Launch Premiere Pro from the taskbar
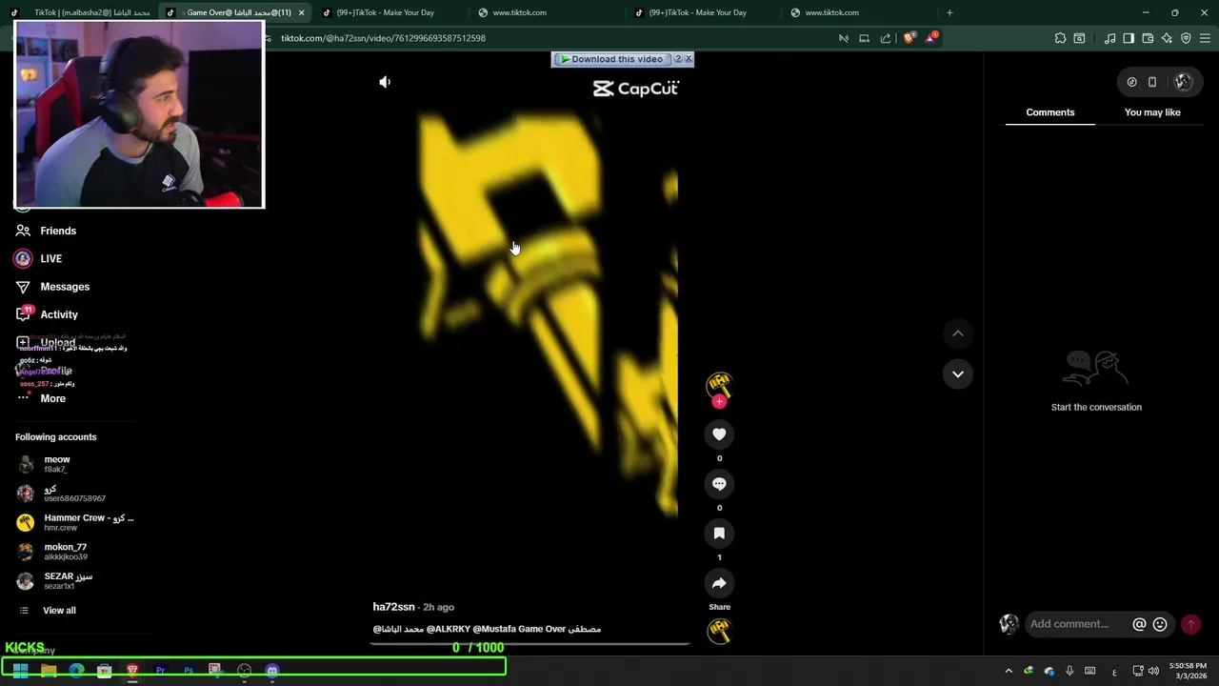Screen dimensions: 1219x686 [160, 671]
